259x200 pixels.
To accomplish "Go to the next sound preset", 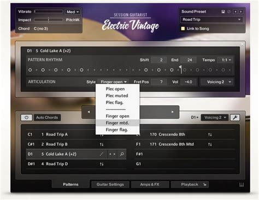I will pyautogui.click(x=241, y=11).
